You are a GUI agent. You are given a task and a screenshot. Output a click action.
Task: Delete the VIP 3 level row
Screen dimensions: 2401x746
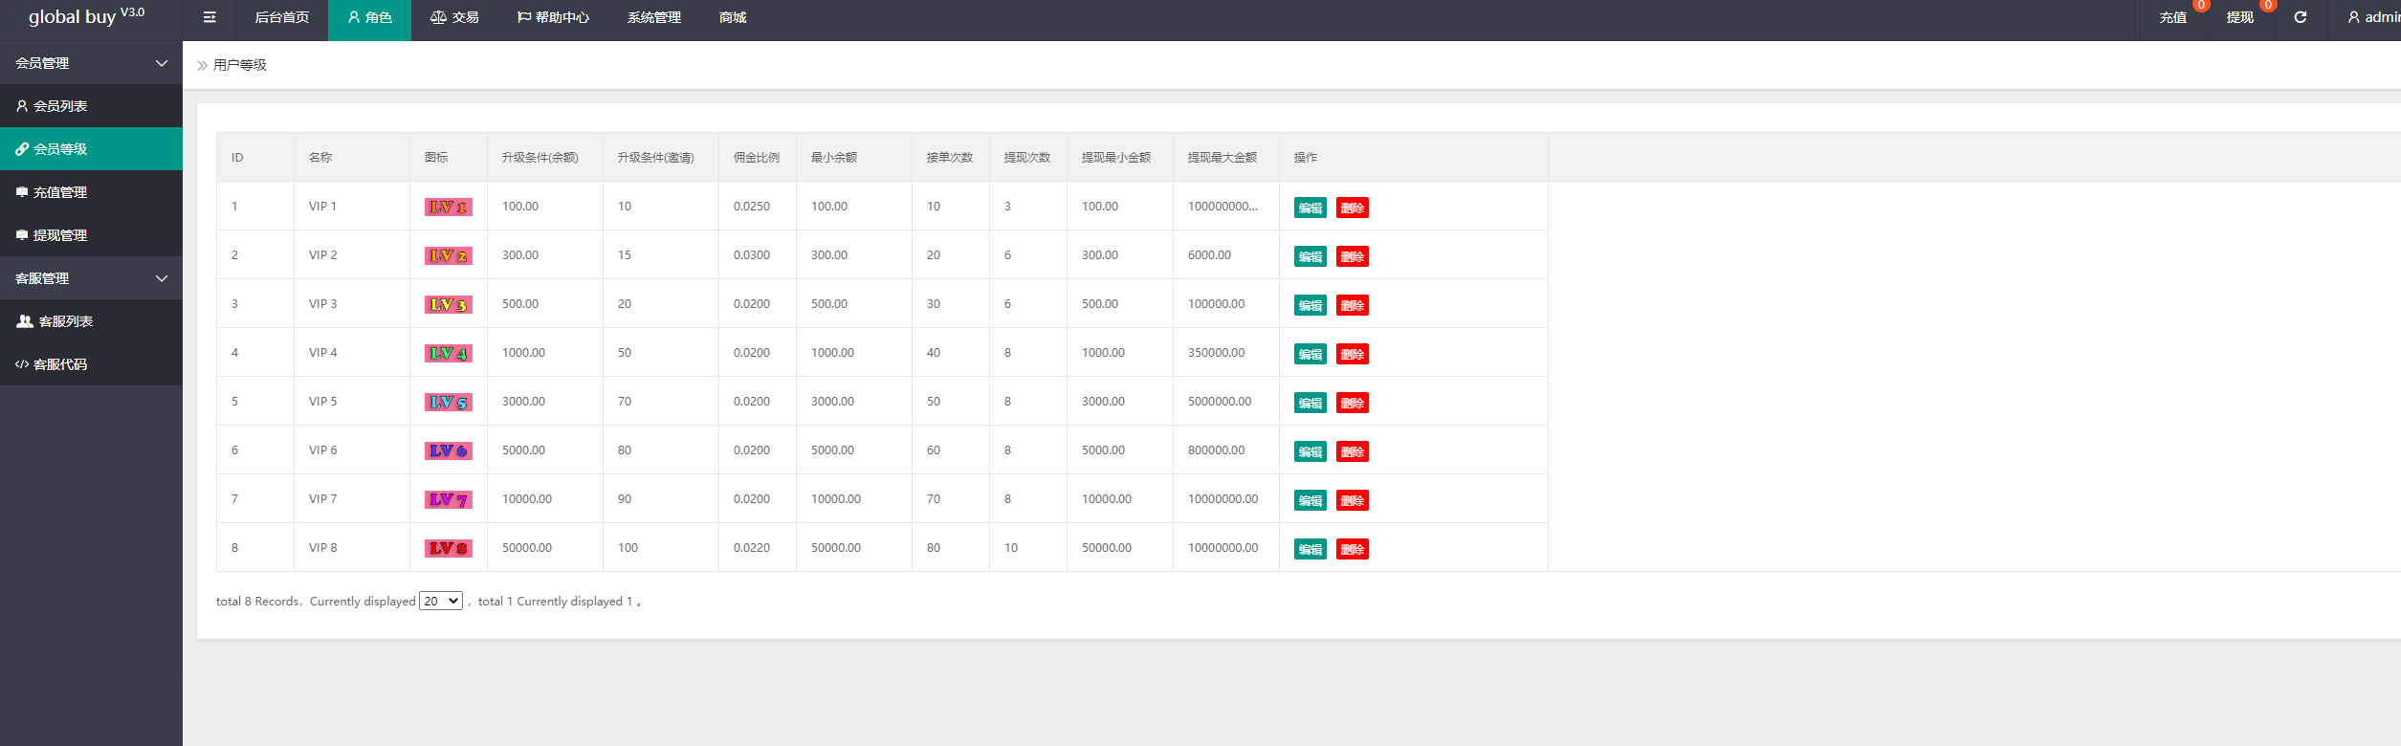[x=1352, y=305]
